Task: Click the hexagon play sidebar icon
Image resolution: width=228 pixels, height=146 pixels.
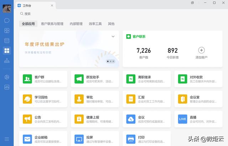Action: pyautogui.click(x=7, y=77)
